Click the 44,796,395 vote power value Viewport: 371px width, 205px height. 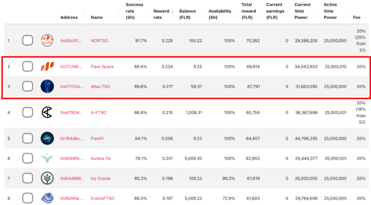tap(306, 138)
